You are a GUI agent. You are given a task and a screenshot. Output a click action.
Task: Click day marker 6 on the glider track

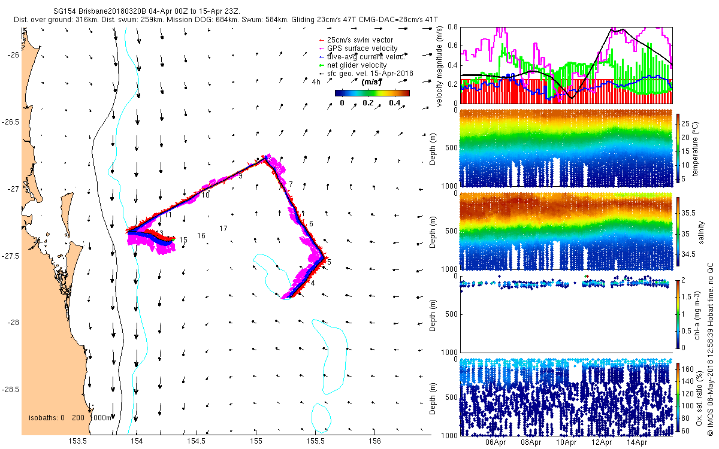point(312,223)
